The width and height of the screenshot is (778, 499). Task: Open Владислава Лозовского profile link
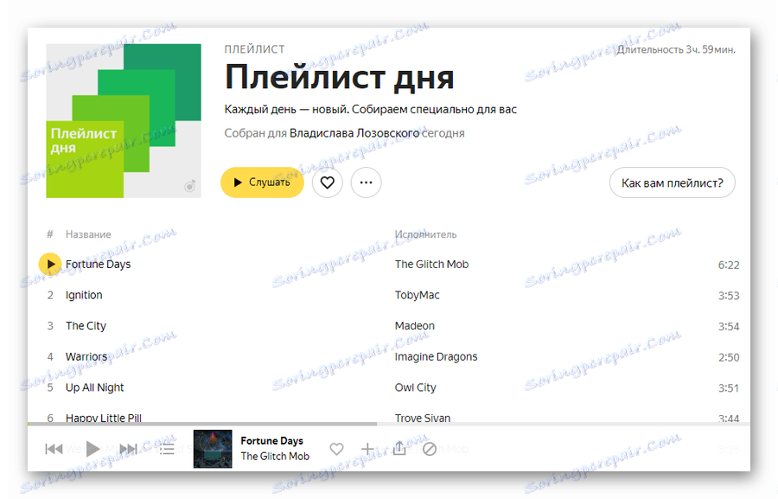(x=354, y=133)
